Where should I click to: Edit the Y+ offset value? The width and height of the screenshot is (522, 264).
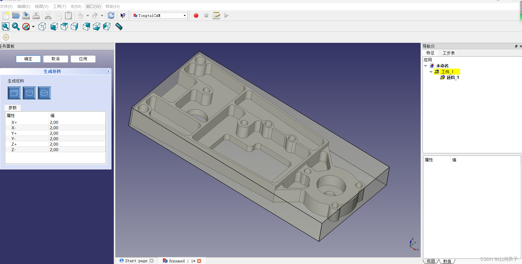click(x=77, y=133)
